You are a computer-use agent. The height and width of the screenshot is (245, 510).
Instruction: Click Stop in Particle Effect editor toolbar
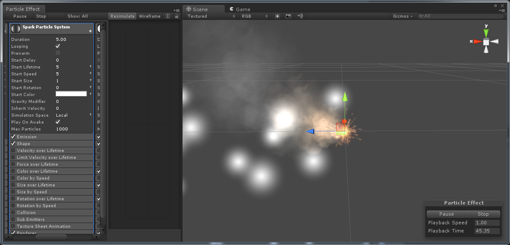click(41, 16)
